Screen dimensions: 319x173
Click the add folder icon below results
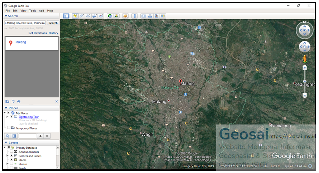point(7,102)
